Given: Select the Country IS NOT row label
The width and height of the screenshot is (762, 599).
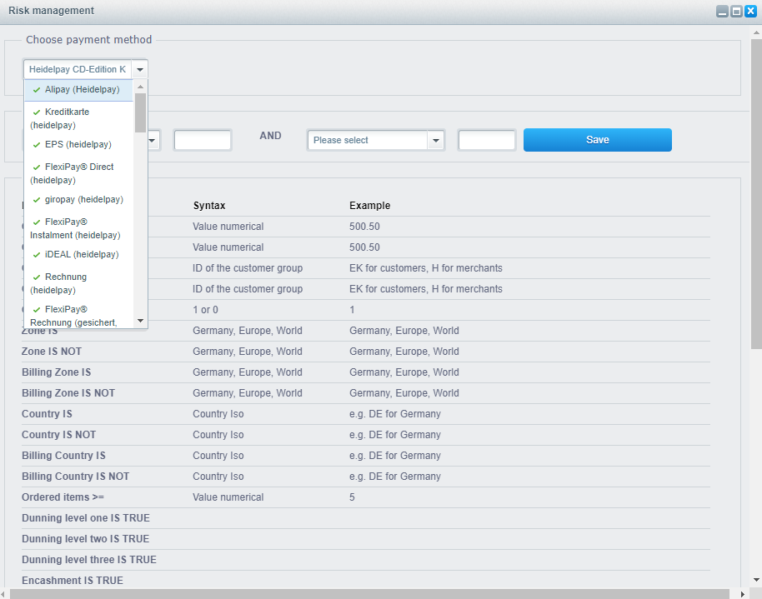Looking at the screenshot, I should coord(59,435).
